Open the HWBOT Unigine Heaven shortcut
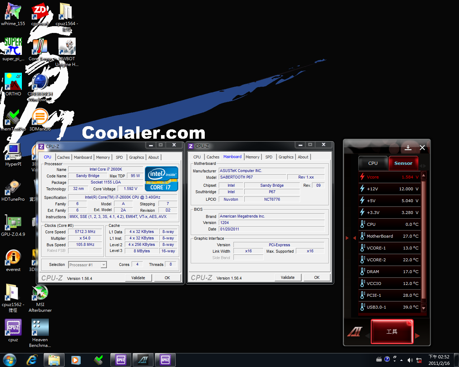 click(x=67, y=52)
